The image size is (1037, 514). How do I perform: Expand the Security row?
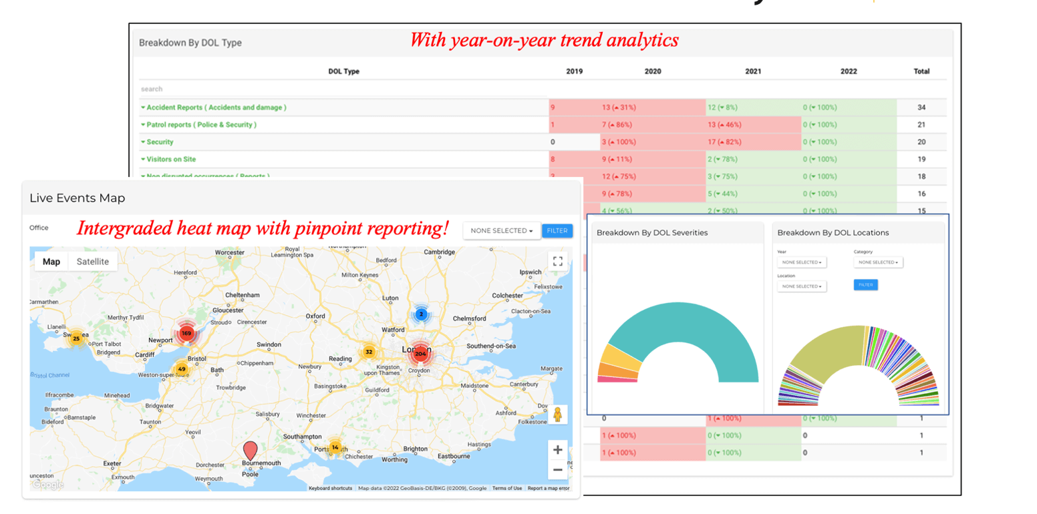(157, 142)
